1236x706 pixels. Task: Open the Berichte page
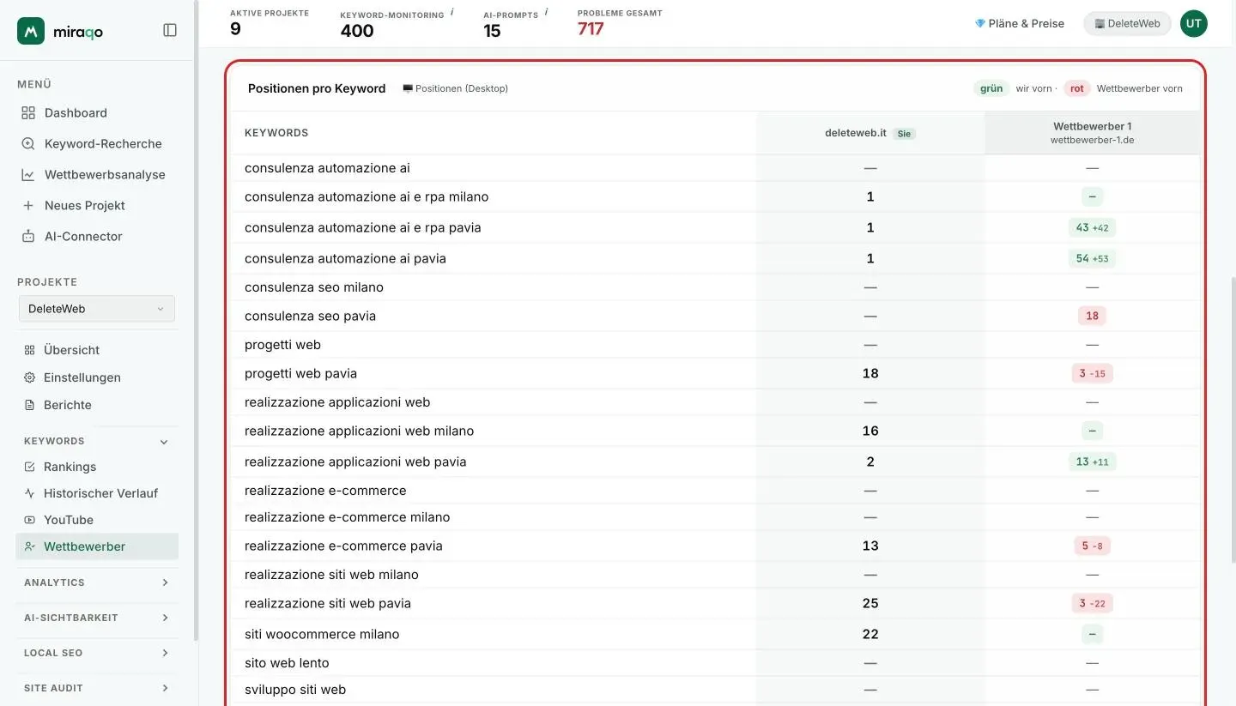68,405
